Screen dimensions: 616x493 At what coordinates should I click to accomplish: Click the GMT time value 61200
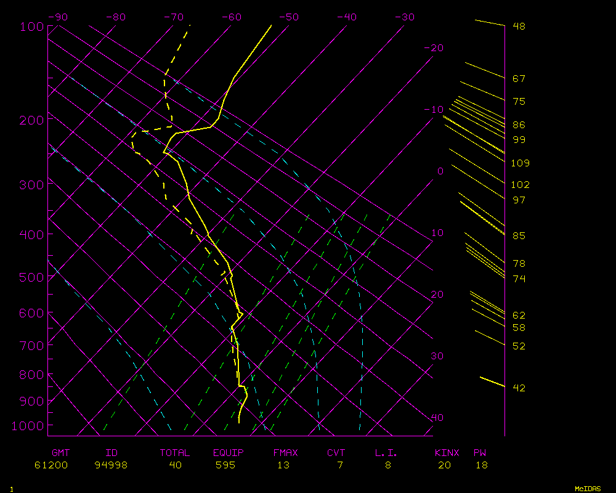[x=52, y=465]
